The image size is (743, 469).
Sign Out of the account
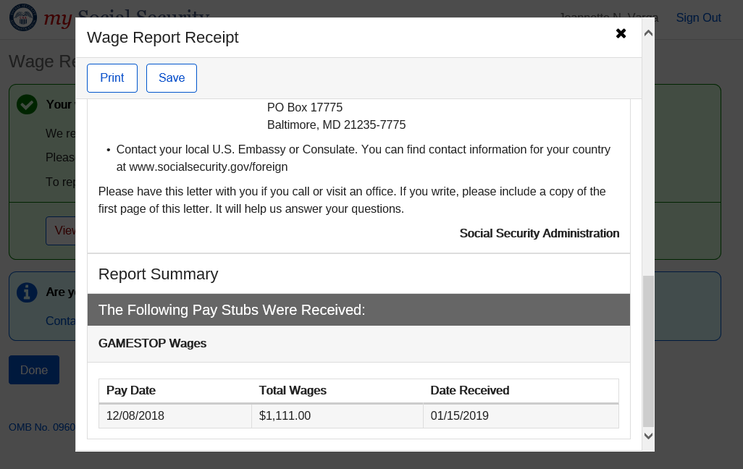(x=698, y=18)
